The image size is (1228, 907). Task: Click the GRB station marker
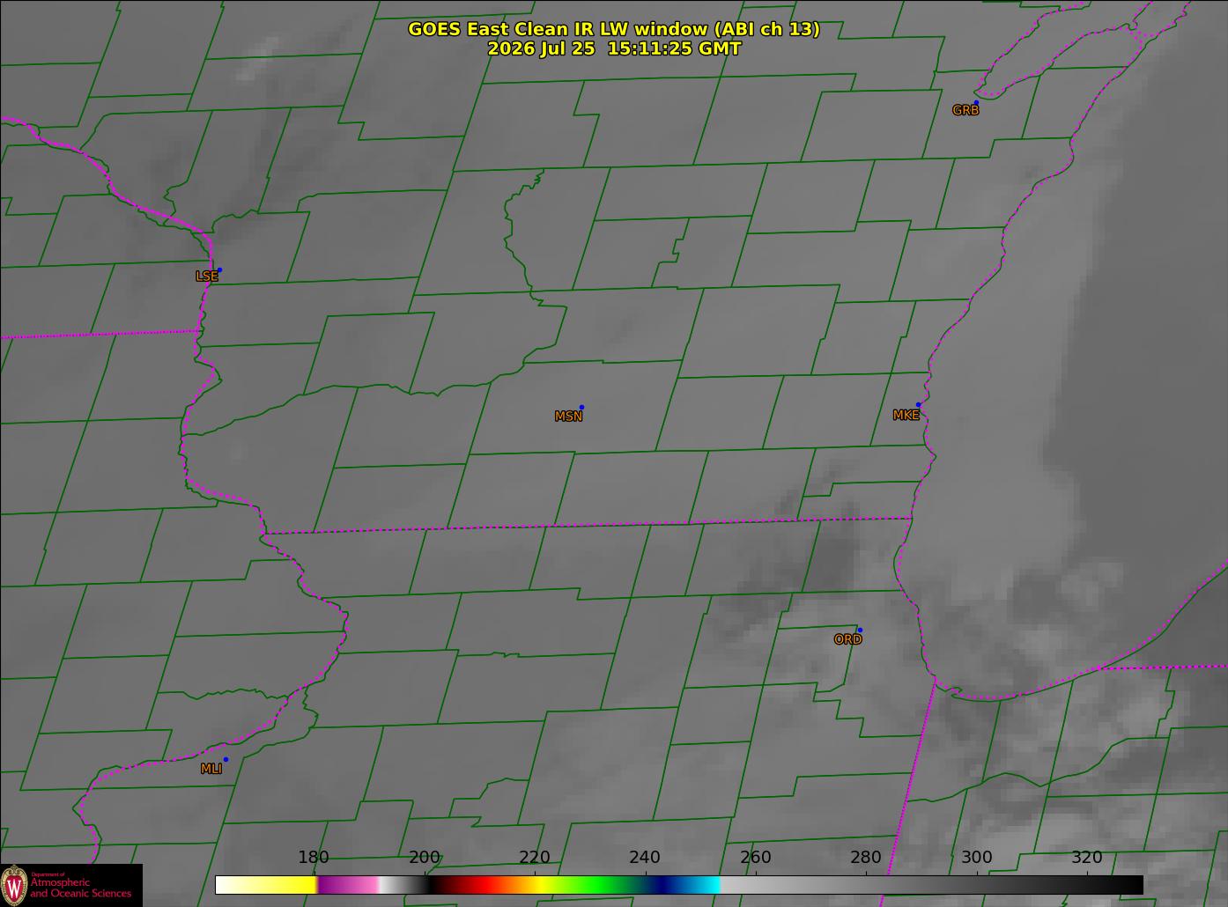976,103
